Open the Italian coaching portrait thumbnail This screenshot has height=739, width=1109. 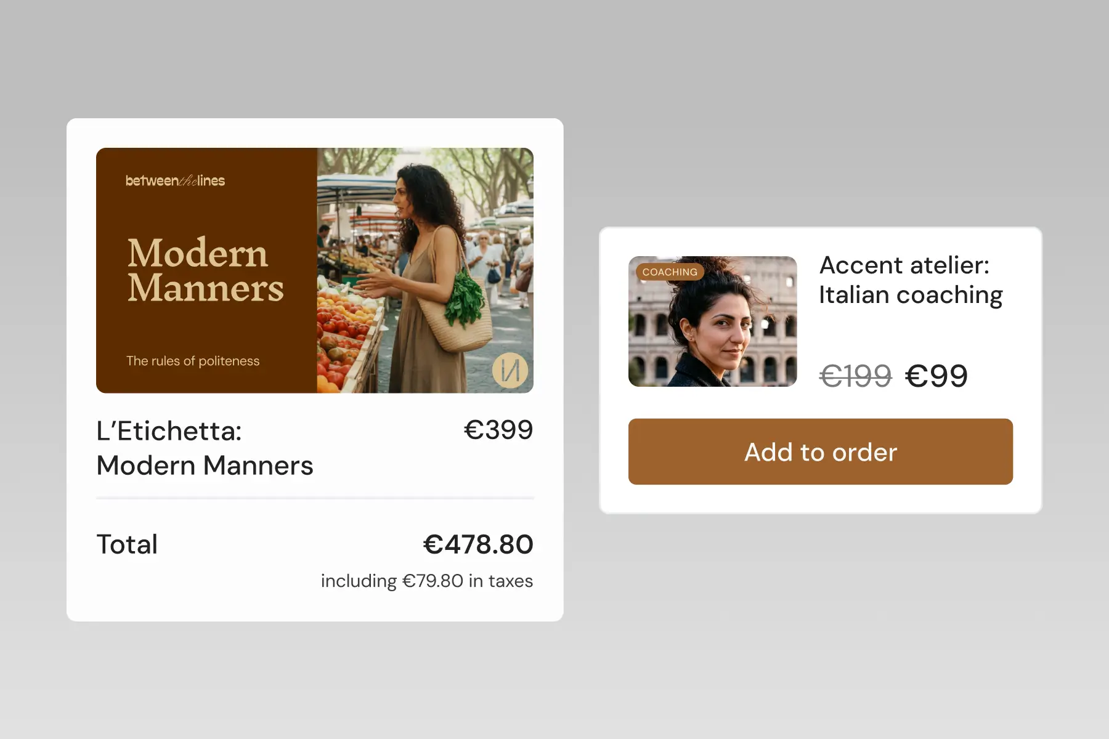point(712,321)
